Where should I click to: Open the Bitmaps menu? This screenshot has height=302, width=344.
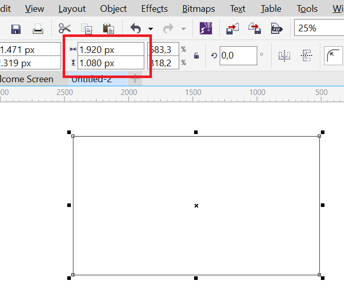[x=199, y=9]
